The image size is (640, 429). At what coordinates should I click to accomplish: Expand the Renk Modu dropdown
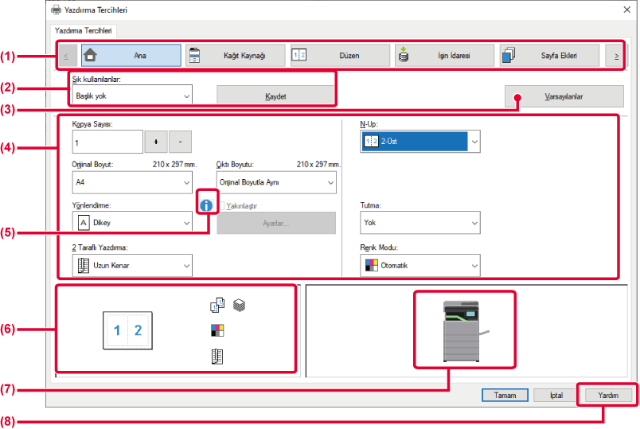coord(420,265)
